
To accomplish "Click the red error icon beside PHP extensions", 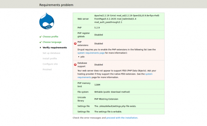I will (75, 44).
